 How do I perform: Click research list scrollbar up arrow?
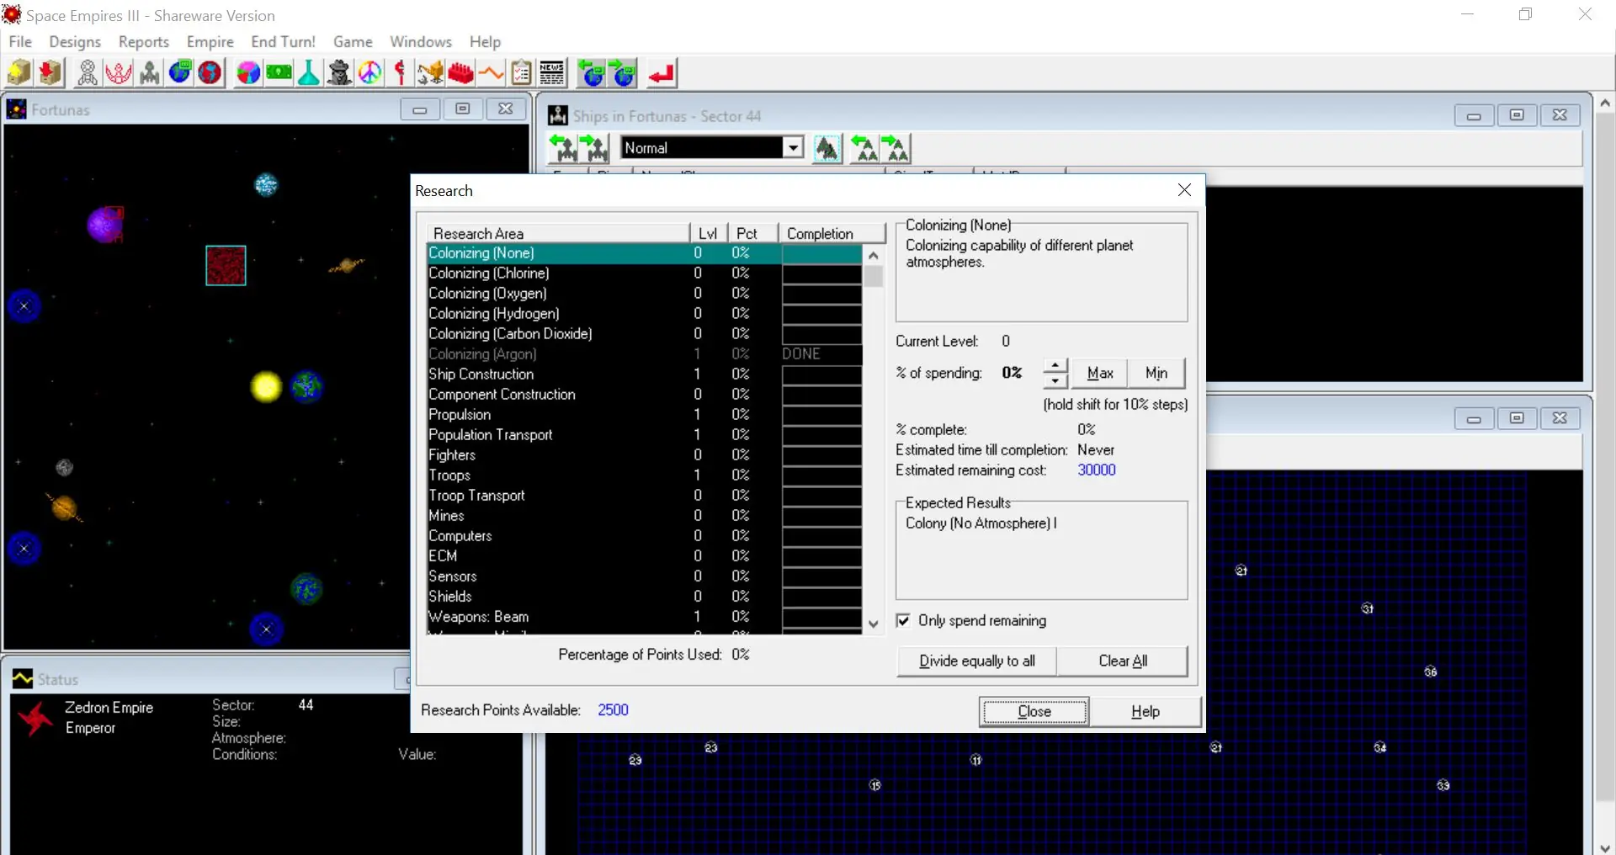click(x=874, y=255)
